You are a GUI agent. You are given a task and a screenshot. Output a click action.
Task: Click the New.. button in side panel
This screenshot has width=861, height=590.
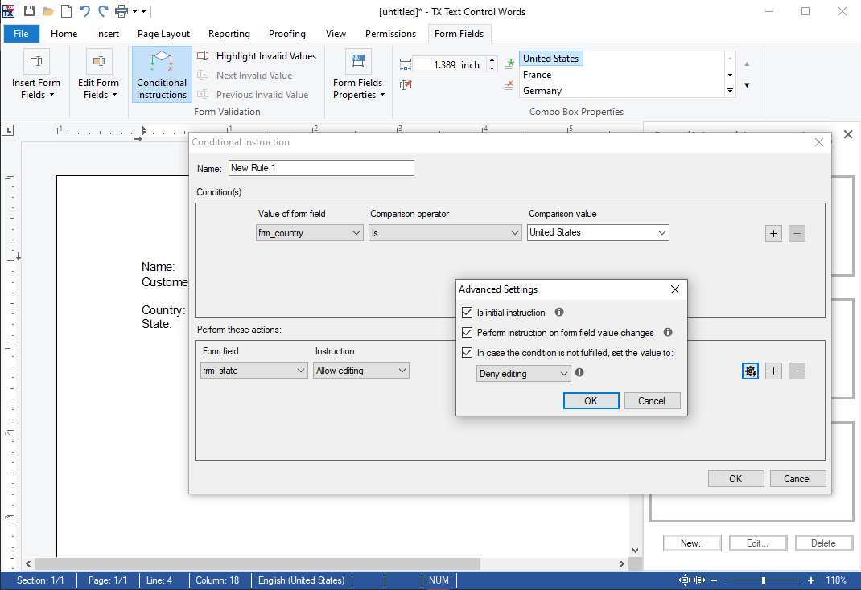[x=692, y=543]
